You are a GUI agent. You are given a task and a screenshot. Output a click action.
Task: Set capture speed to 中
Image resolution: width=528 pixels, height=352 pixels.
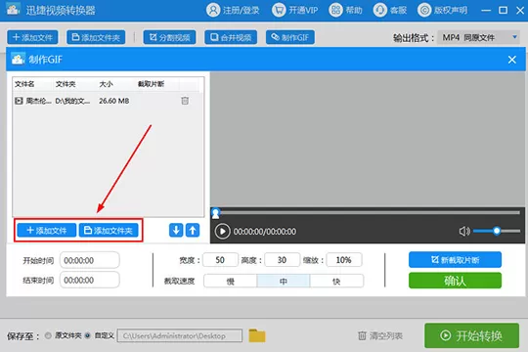[x=284, y=281]
